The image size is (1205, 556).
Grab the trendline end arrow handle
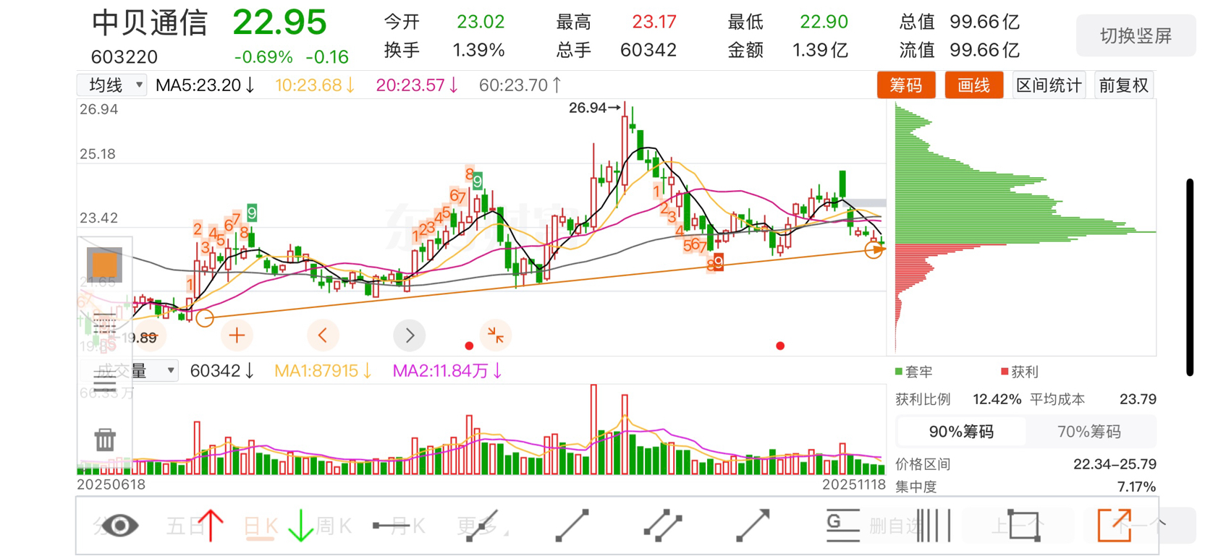tap(874, 249)
